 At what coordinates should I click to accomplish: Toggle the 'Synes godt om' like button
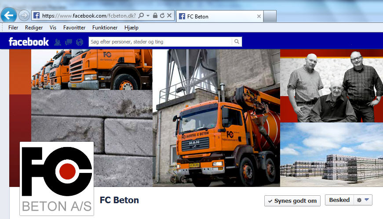(292, 201)
